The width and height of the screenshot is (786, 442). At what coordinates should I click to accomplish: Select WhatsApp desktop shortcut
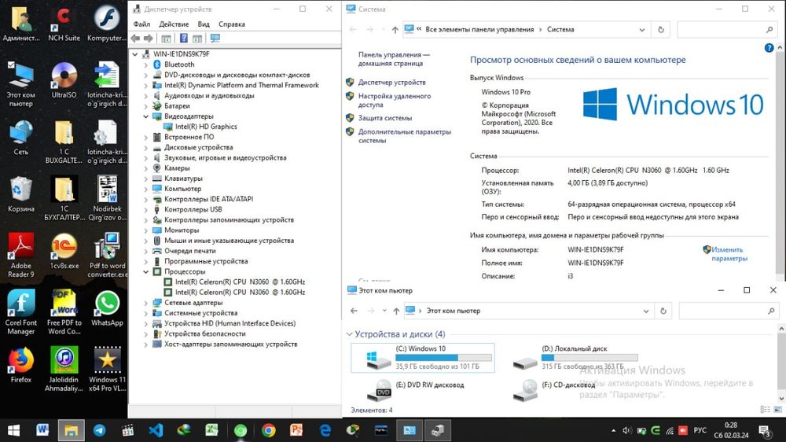point(107,308)
